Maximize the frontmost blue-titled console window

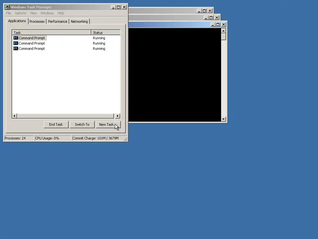[218, 25]
